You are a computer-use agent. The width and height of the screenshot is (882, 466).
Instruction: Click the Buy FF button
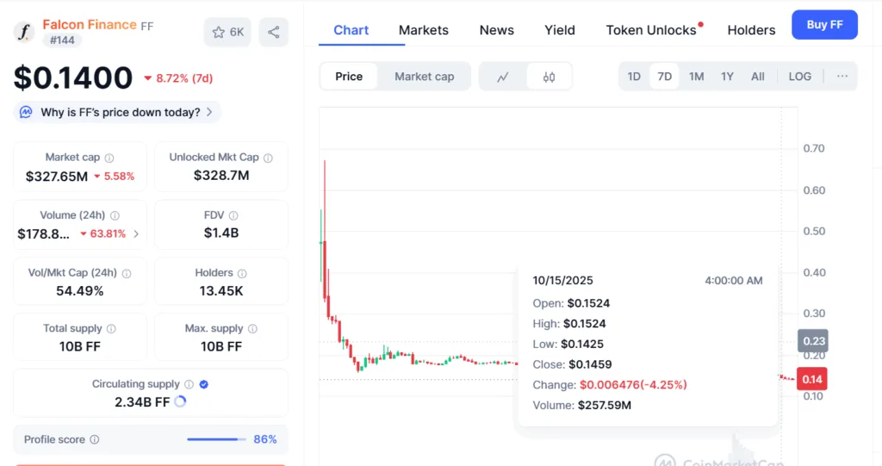(x=824, y=25)
